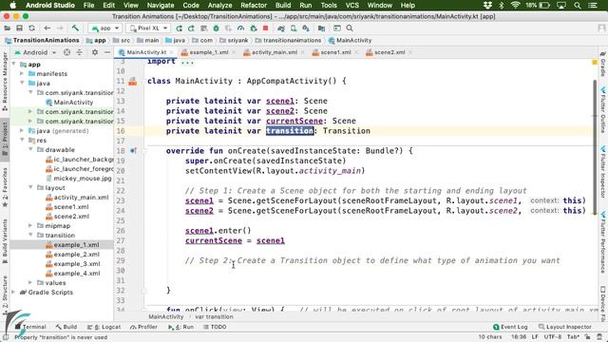Image resolution: width=608 pixels, height=342 pixels.
Task: Click the Collapse All icon in Project panel
Action: (x=79, y=52)
